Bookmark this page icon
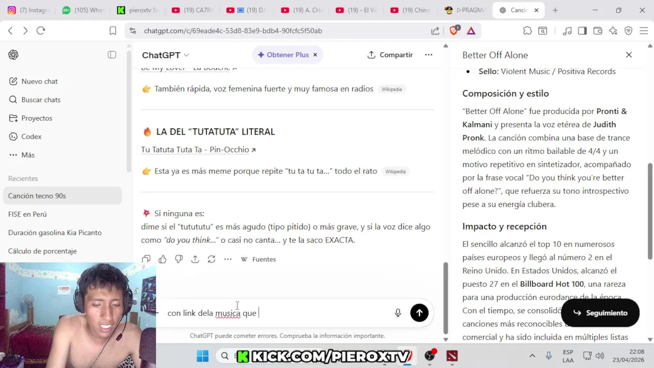Screen dimensions: 654x368 pos(113,31)
